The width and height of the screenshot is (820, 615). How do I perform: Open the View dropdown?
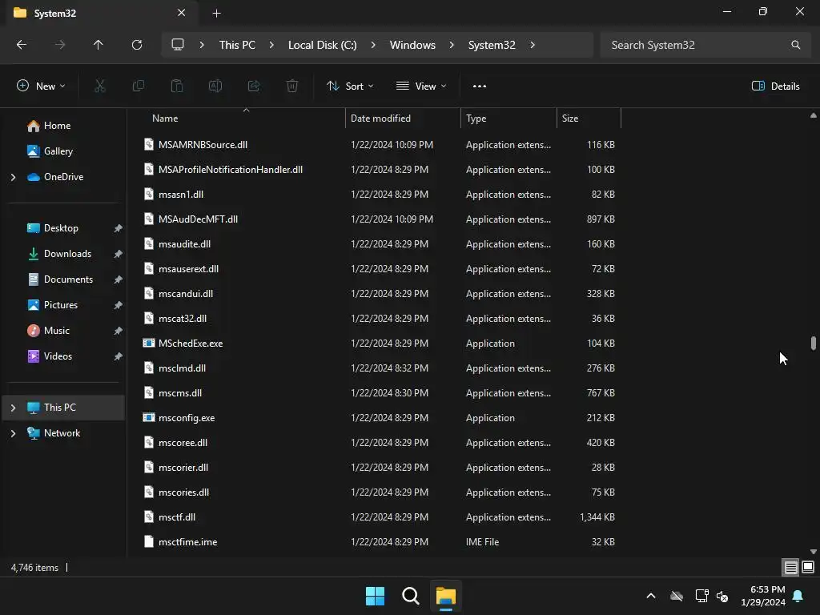tap(421, 86)
